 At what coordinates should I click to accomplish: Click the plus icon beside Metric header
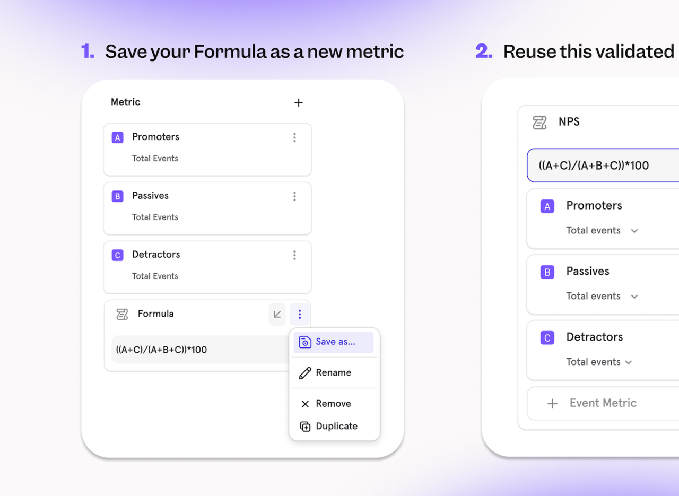298,103
